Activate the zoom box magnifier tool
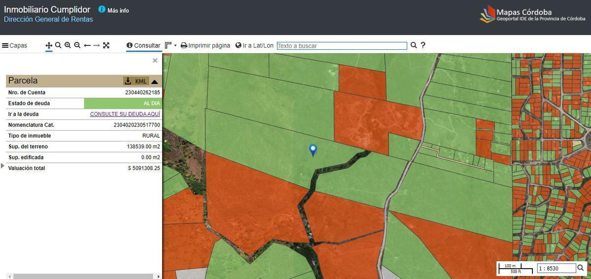The width and height of the screenshot is (591, 279). [x=58, y=45]
